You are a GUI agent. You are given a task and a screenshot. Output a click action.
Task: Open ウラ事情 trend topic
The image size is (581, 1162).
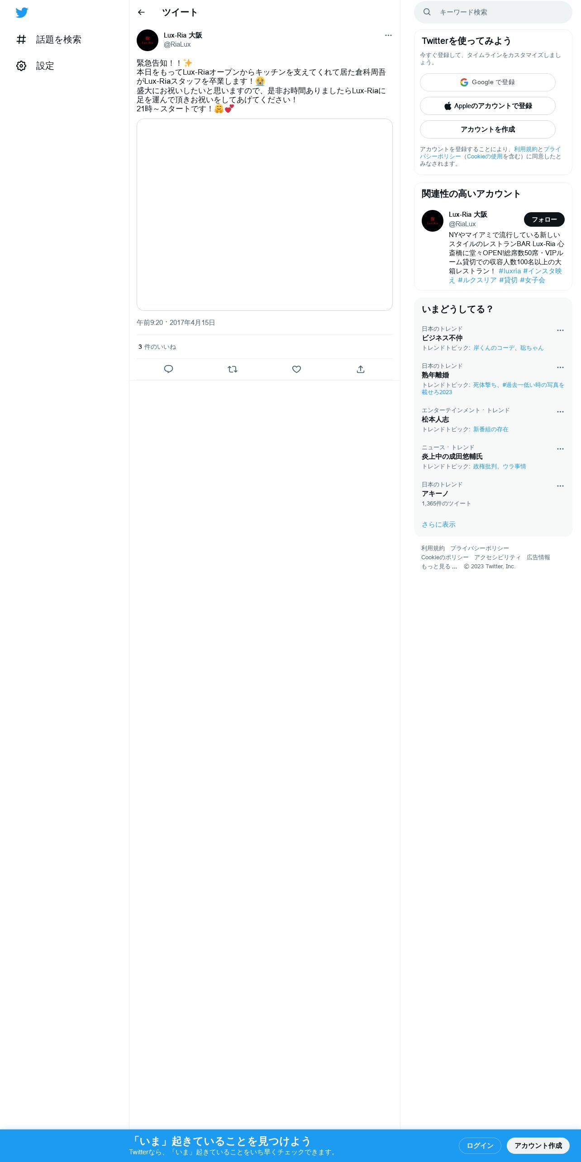[514, 467]
